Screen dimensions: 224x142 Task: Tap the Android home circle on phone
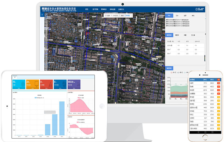[205, 132]
